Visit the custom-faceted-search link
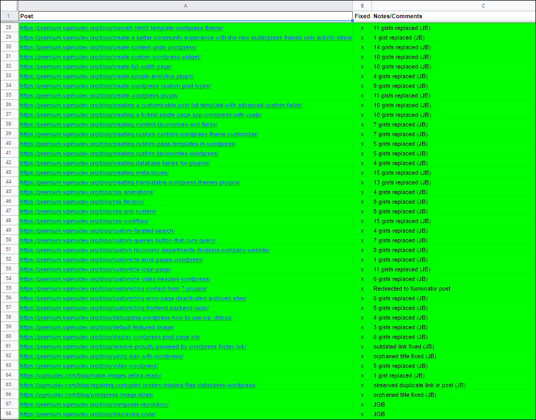Image resolution: width=536 pixels, height=420 pixels. tap(98, 231)
